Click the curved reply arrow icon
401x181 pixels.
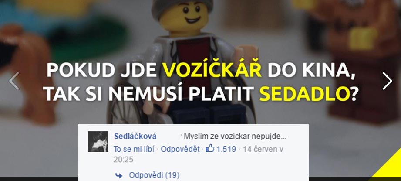click(x=119, y=176)
